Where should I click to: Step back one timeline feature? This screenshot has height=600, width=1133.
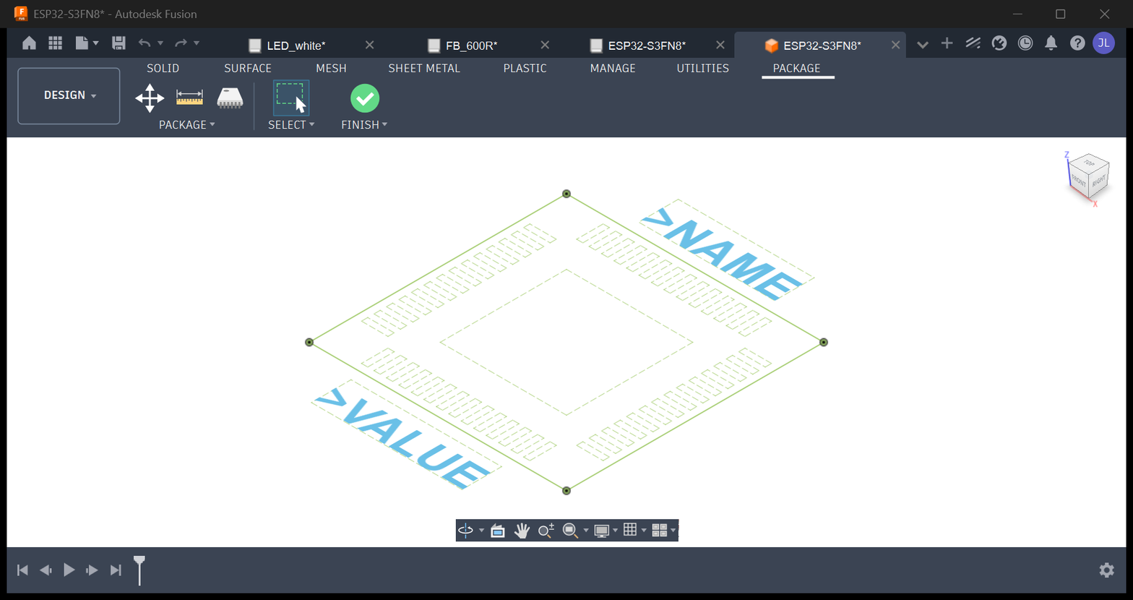[x=46, y=570]
